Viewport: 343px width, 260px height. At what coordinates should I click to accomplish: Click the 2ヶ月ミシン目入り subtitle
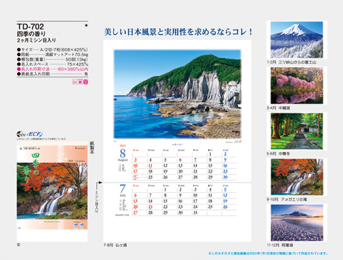coord(36,40)
